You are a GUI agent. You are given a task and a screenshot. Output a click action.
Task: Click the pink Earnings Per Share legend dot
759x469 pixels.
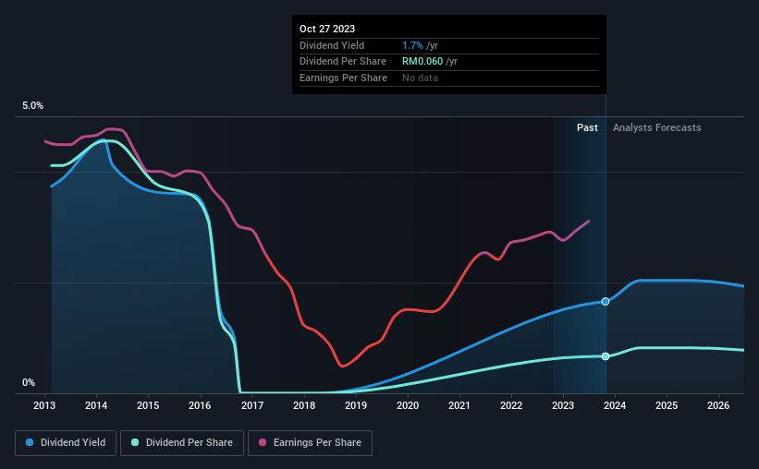click(263, 442)
